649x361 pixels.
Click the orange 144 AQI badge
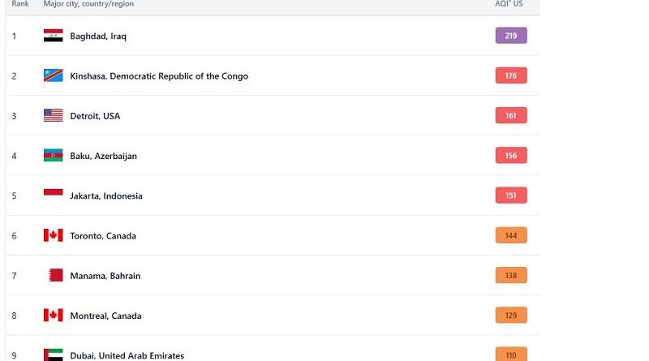(x=511, y=235)
